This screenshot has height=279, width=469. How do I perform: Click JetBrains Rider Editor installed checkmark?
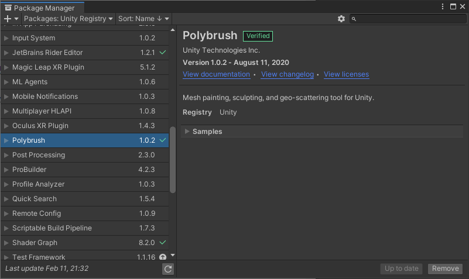163,52
